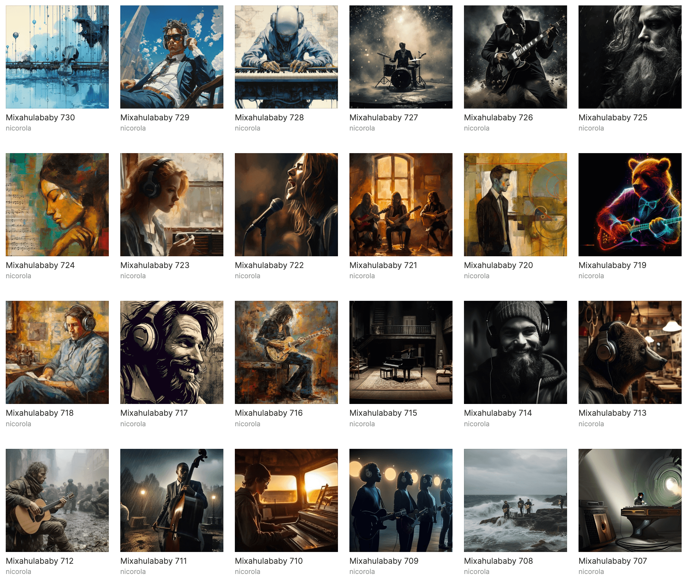Click the Mixahulababy 726 guitarist in suit cover
The width and height of the screenshot is (688, 587).
pos(515,57)
